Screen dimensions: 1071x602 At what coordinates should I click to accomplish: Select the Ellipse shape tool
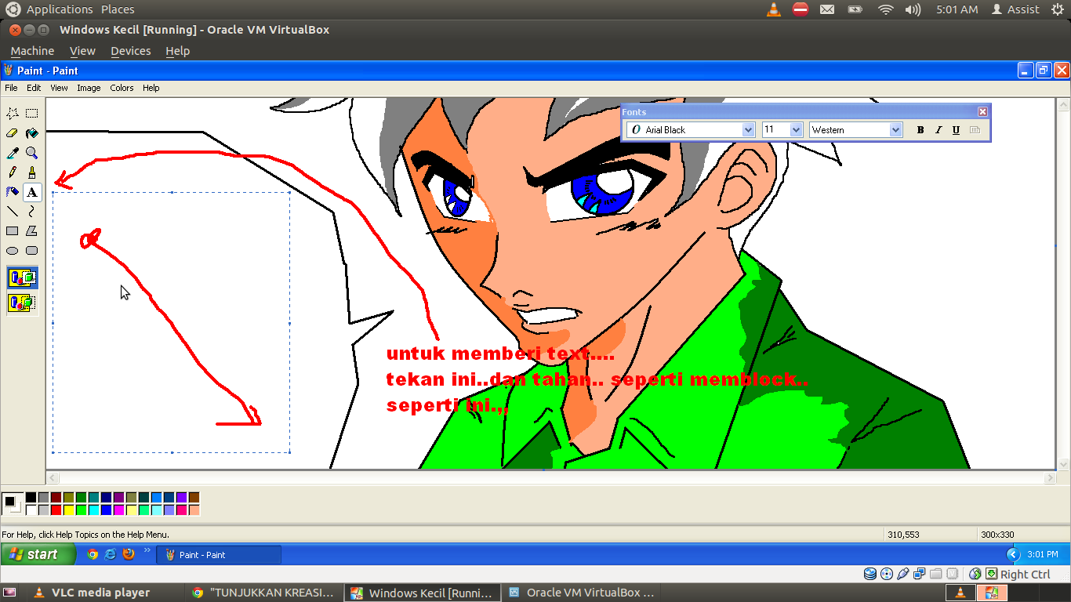(x=13, y=251)
